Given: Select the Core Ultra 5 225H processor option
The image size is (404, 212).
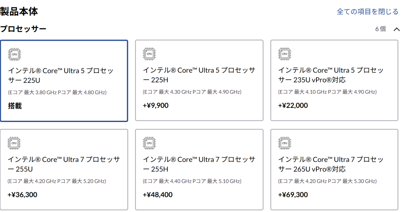Looking at the screenshot, I should pos(199,81).
